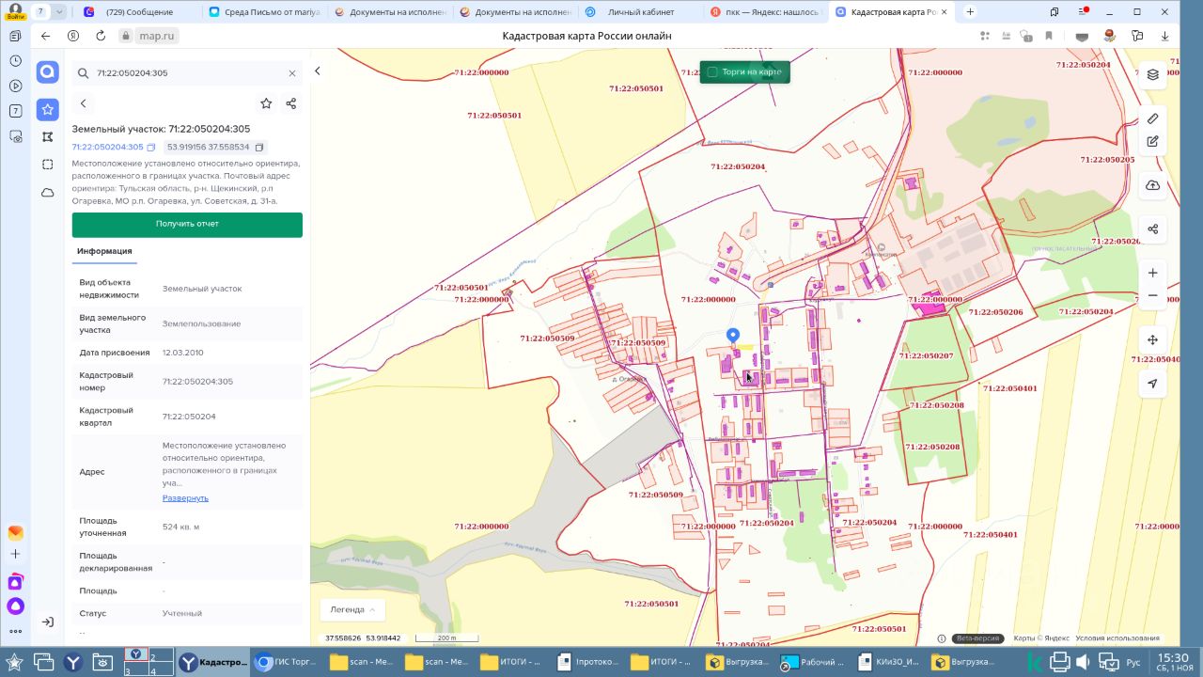The width and height of the screenshot is (1203, 677).
Task: Copy coordinates 53.919156 37.558534
Action: pos(260,148)
